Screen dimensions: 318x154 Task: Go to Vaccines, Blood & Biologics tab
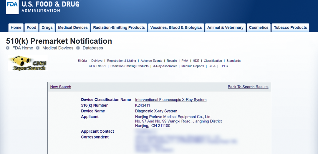point(176,28)
